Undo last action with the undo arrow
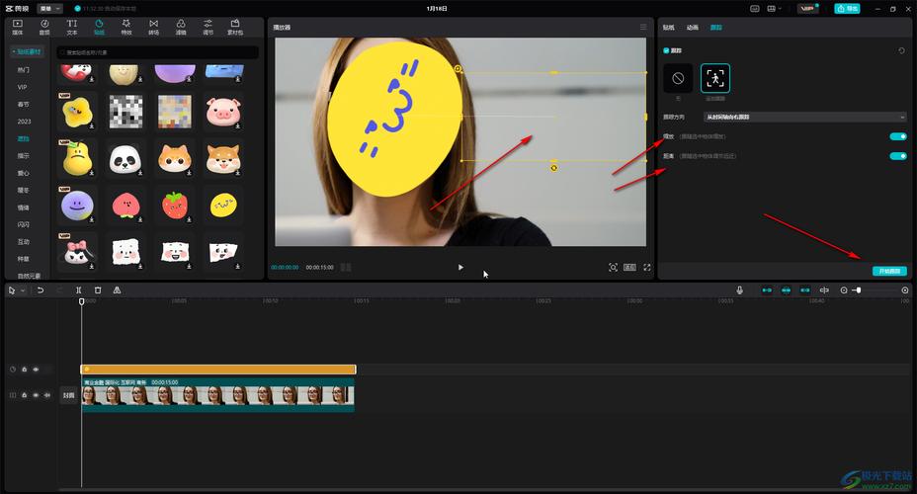The width and height of the screenshot is (917, 494). tap(41, 290)
